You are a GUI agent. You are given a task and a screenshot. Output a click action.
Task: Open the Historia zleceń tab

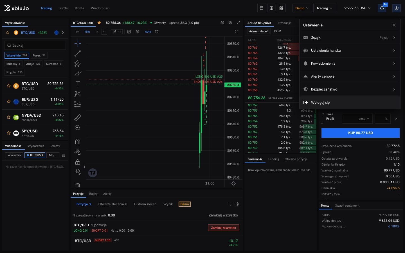click(x=145, y=204)
